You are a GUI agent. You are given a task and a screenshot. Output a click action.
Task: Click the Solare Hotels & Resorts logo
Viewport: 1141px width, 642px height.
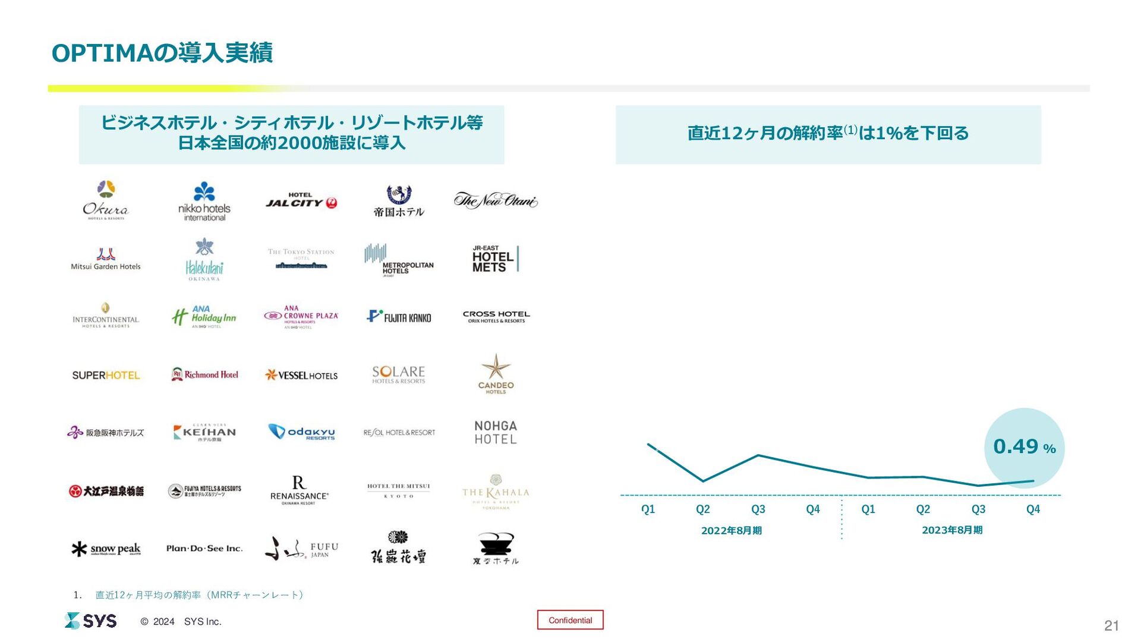click(x=399, y=374)
